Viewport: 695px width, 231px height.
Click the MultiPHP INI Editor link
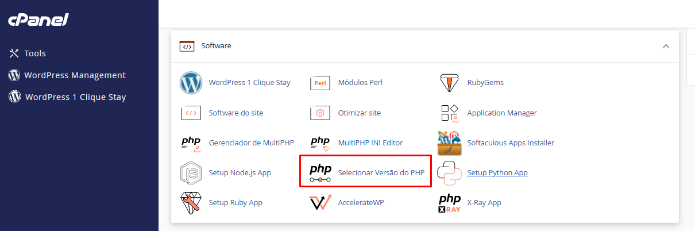(x=370, y=143)
